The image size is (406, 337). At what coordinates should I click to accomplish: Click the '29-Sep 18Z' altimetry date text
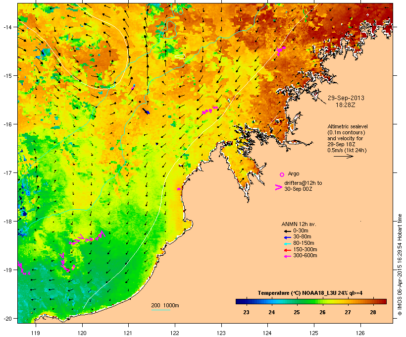coord(341,144)
